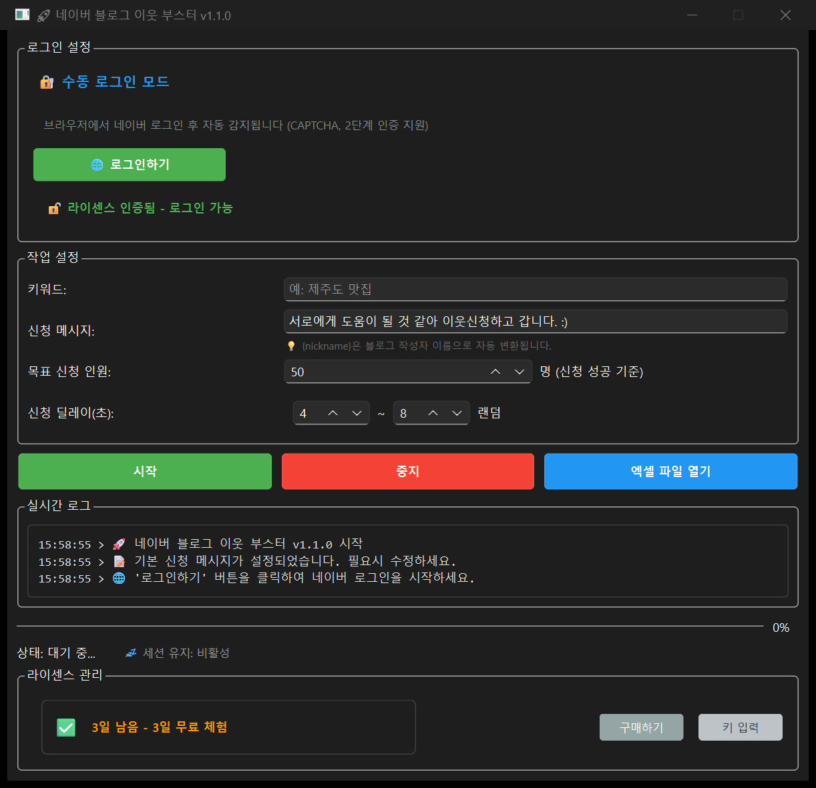Click the 명 (신청 성공 기준) label

tap(592, 372)
